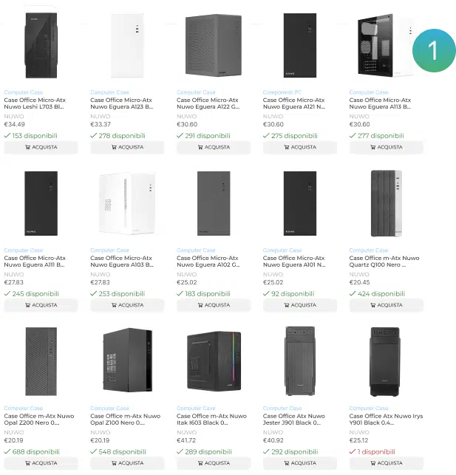
Task: Click the white Eguera A103 case thumbnail
Action: pos(127,203)
